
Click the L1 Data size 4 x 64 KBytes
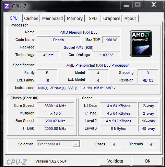pos(119,106)
